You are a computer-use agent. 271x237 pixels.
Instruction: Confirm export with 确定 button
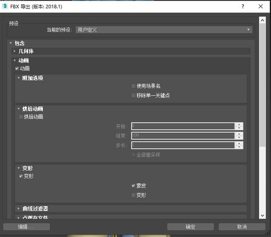[x=191, y=227]
